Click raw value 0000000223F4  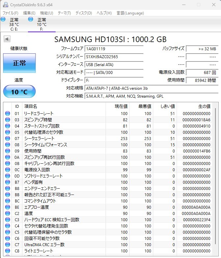tap(197, 220)
